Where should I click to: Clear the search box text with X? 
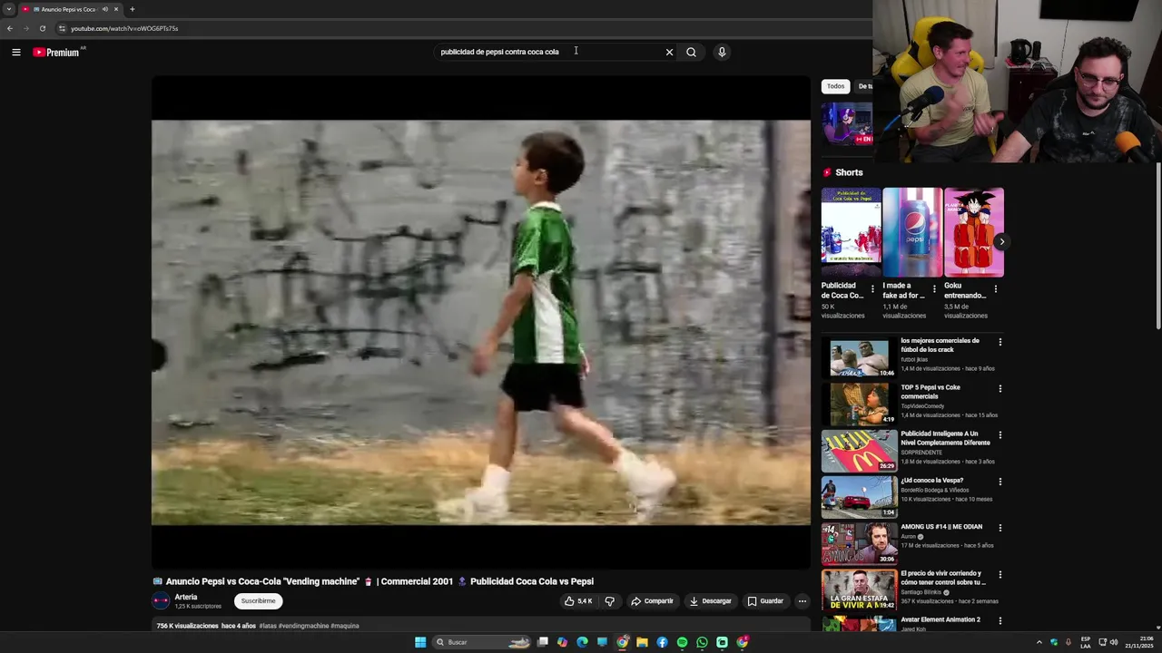coord(670,52)
